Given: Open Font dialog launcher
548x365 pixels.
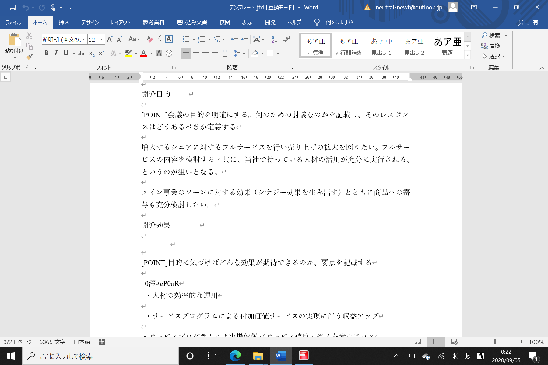Looking at the screenshot, I should (174, 68).
